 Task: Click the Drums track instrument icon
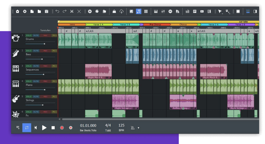(x=15, y=38)
